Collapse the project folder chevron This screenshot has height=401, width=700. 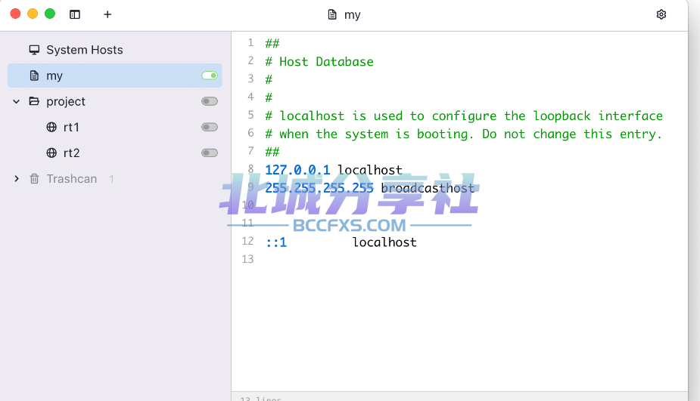pyautogui.click(x=17, y=102)
